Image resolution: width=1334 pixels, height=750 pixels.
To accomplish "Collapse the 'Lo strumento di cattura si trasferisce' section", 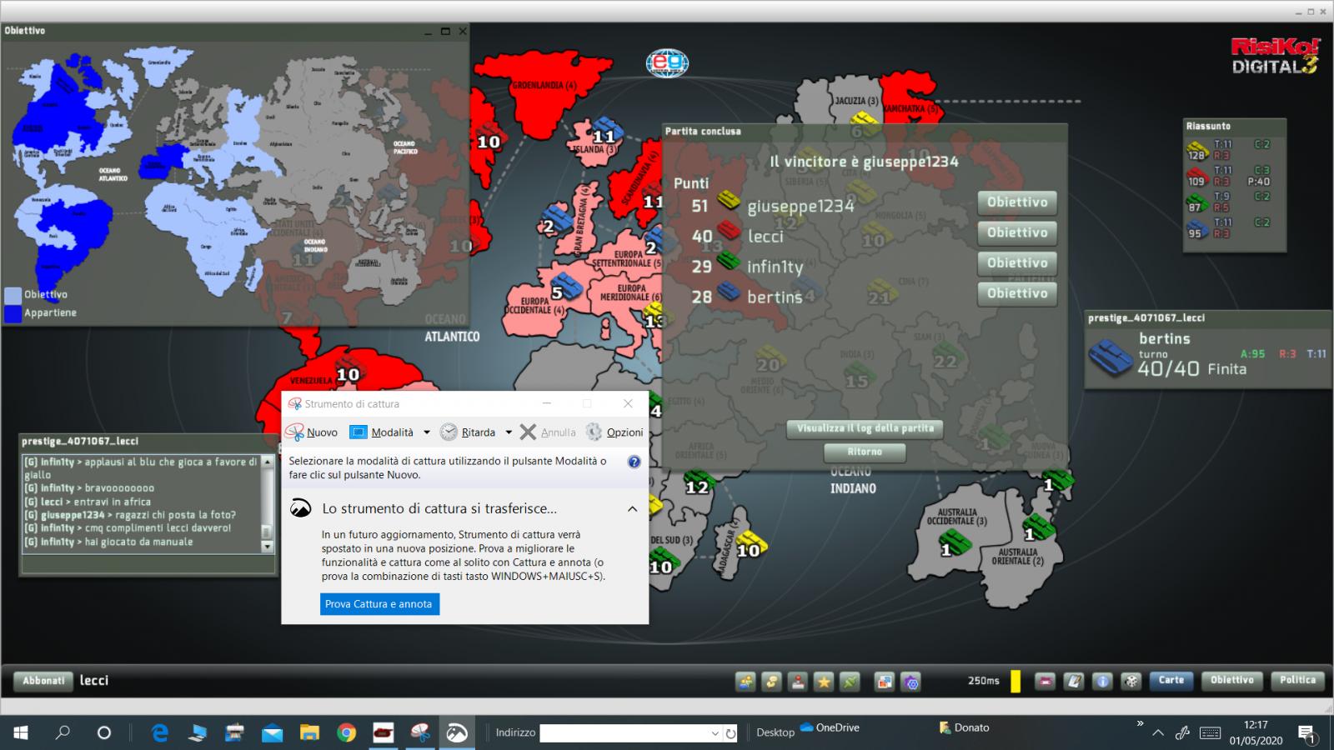I will [x=632, y=509].
